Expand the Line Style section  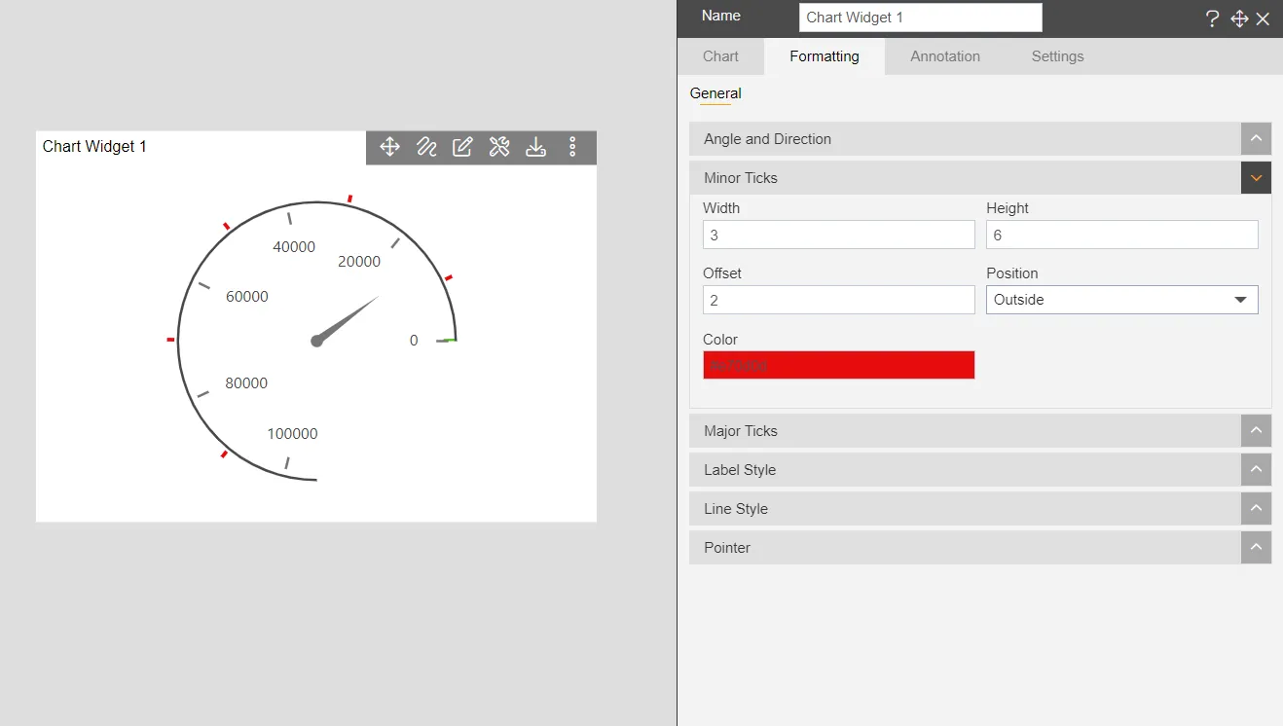coord(1256,508)
